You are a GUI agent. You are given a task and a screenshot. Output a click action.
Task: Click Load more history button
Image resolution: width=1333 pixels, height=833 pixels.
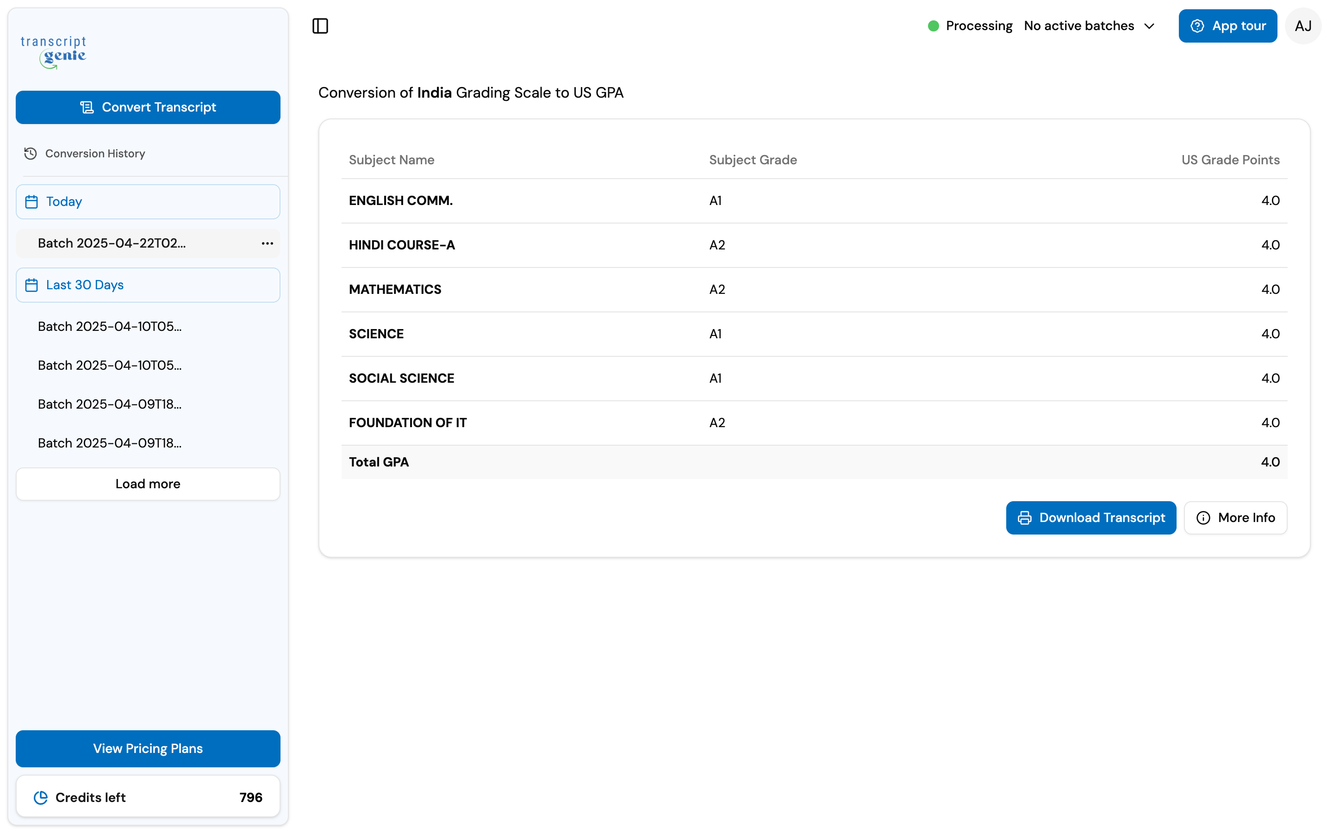click(148, 484)
